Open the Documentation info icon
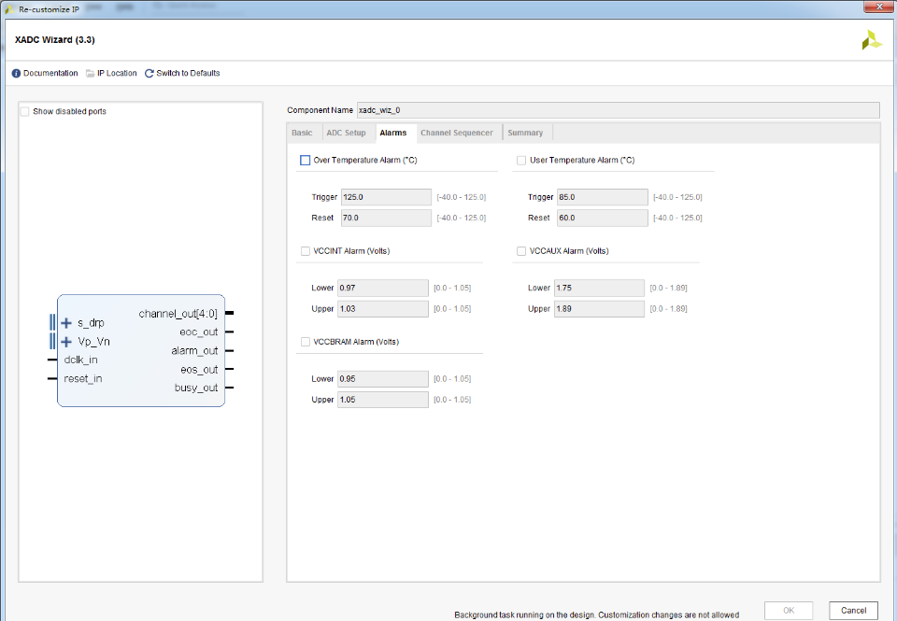This screenshot has width=897, height=621. coord(16,73)
